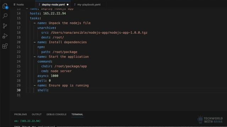Screen dimensions: 227x127
Task: Click 'Unpack the nodejs file' task name
Action: [x=70, y=23]
